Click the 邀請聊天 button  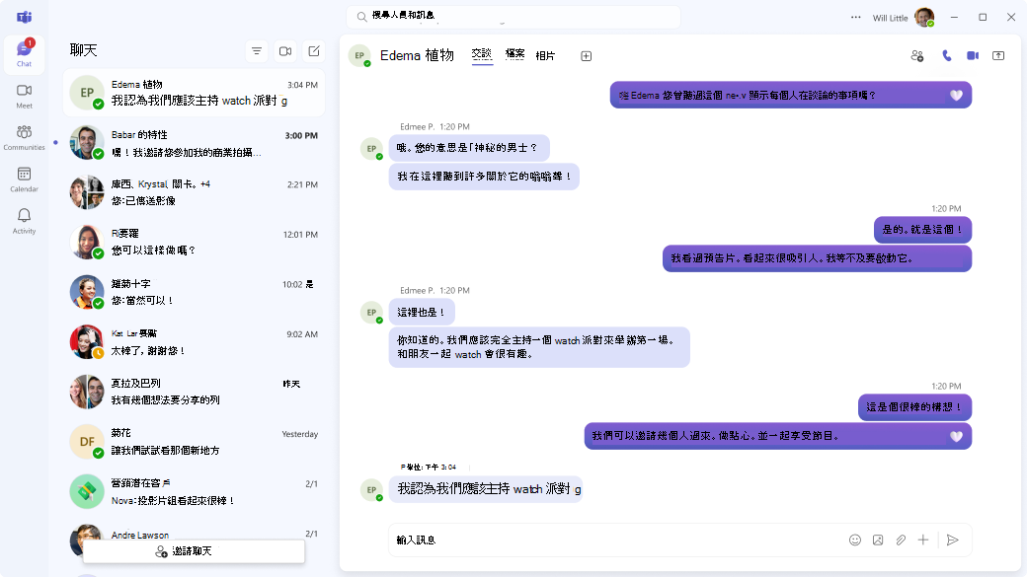(194, 551)
